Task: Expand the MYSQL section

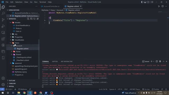Action: pos(8,86)
